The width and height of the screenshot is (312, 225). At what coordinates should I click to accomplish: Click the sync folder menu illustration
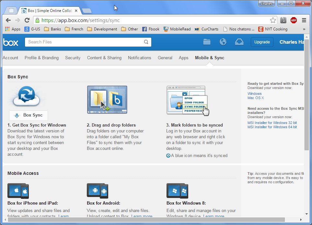pyautogui.click(x=188, y=100)
